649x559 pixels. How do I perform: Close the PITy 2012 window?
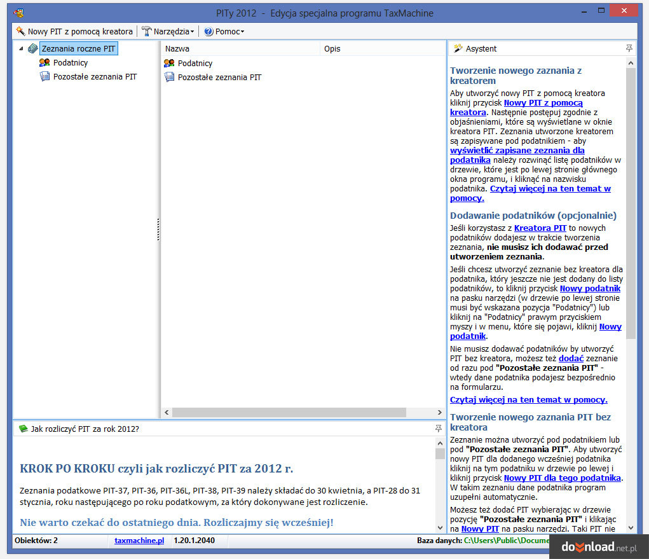pyautogui.click(x=624, y=11)
